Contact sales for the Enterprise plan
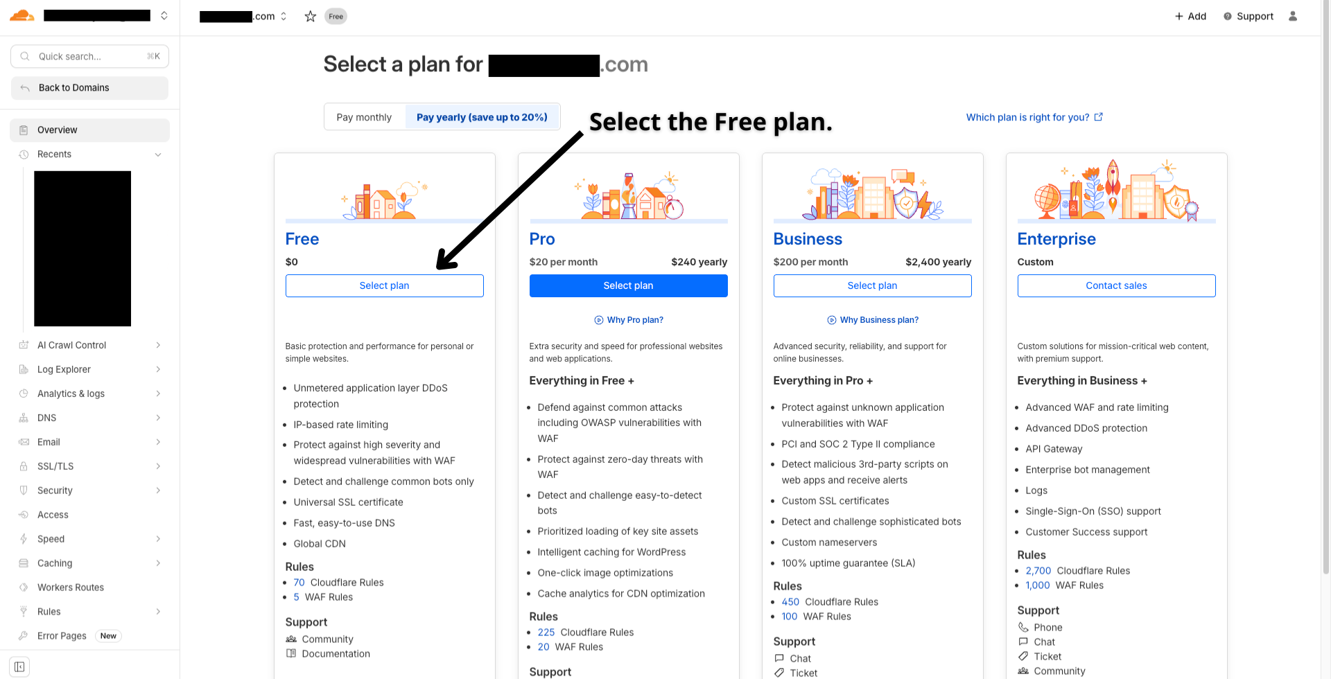 pos(1116,285)
